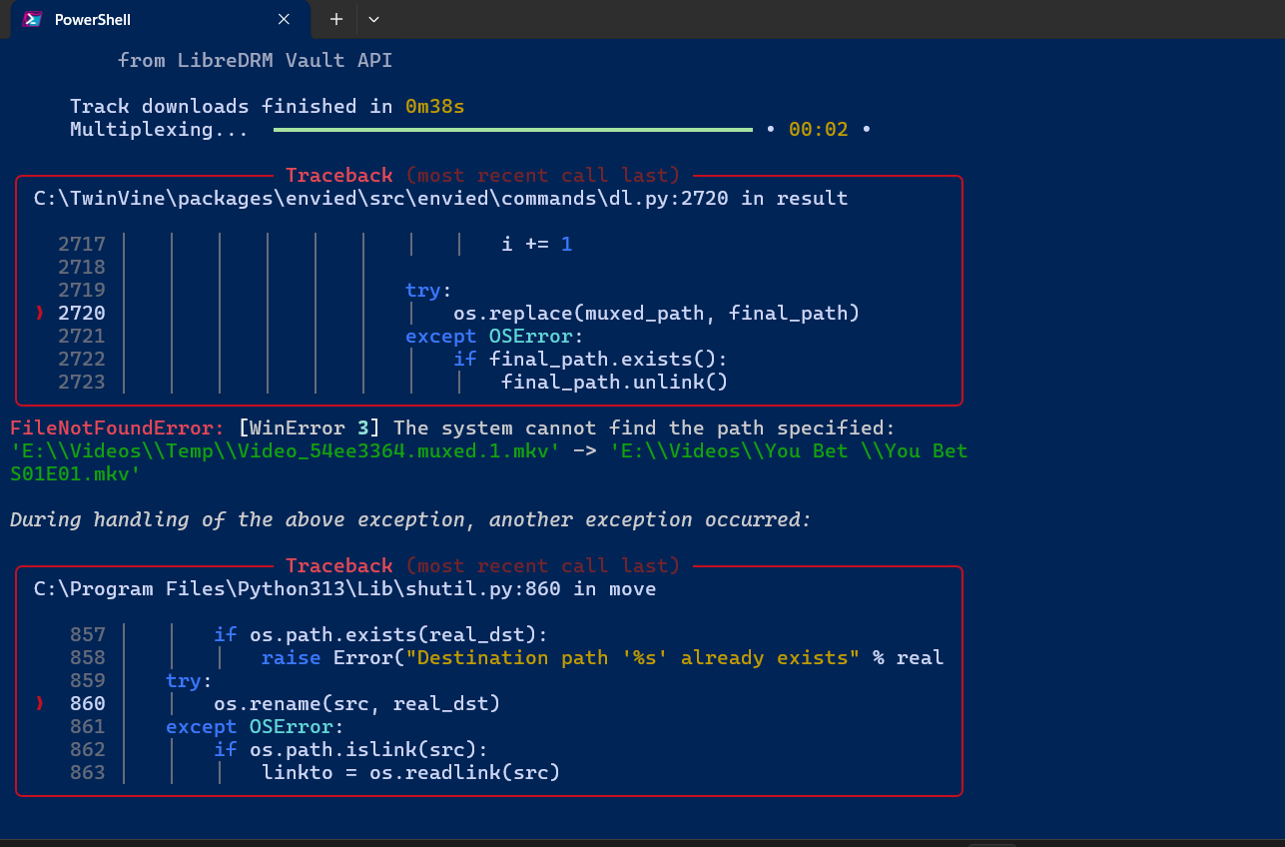The width and height of the screenshot is (1285, 847).
Task: Click line number 2723
Action: (x=82, y=382)
